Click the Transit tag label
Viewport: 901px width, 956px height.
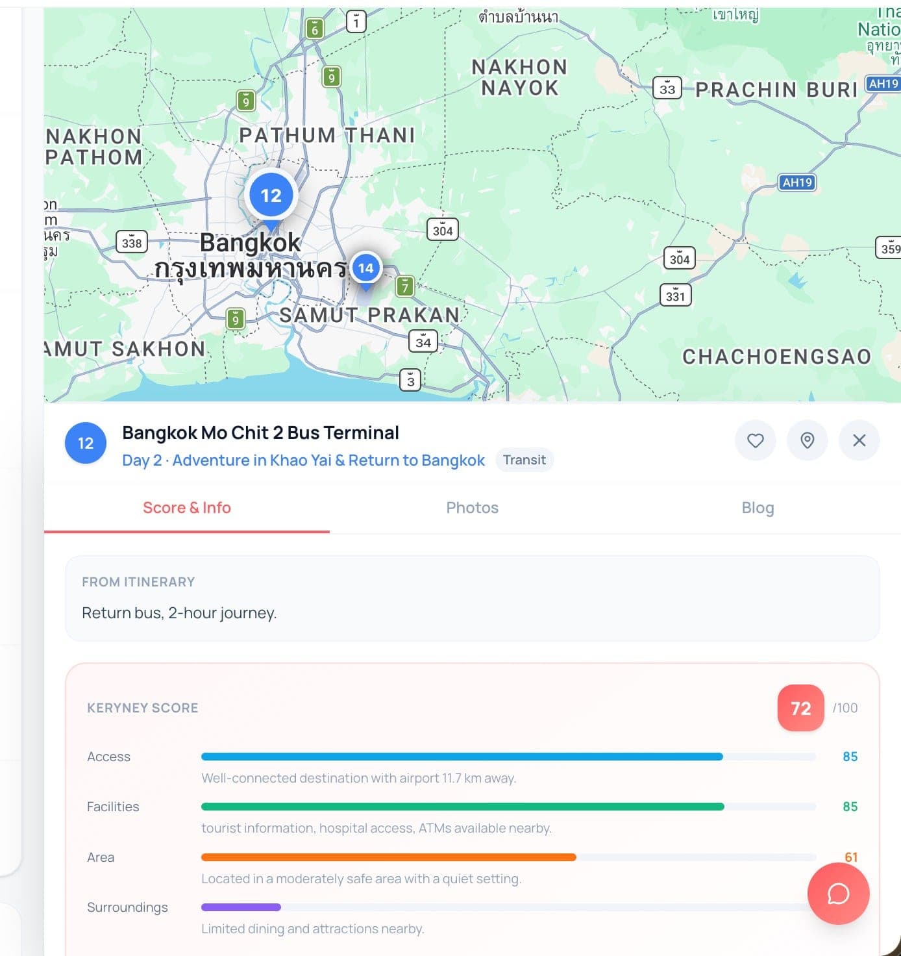point(524,460)
